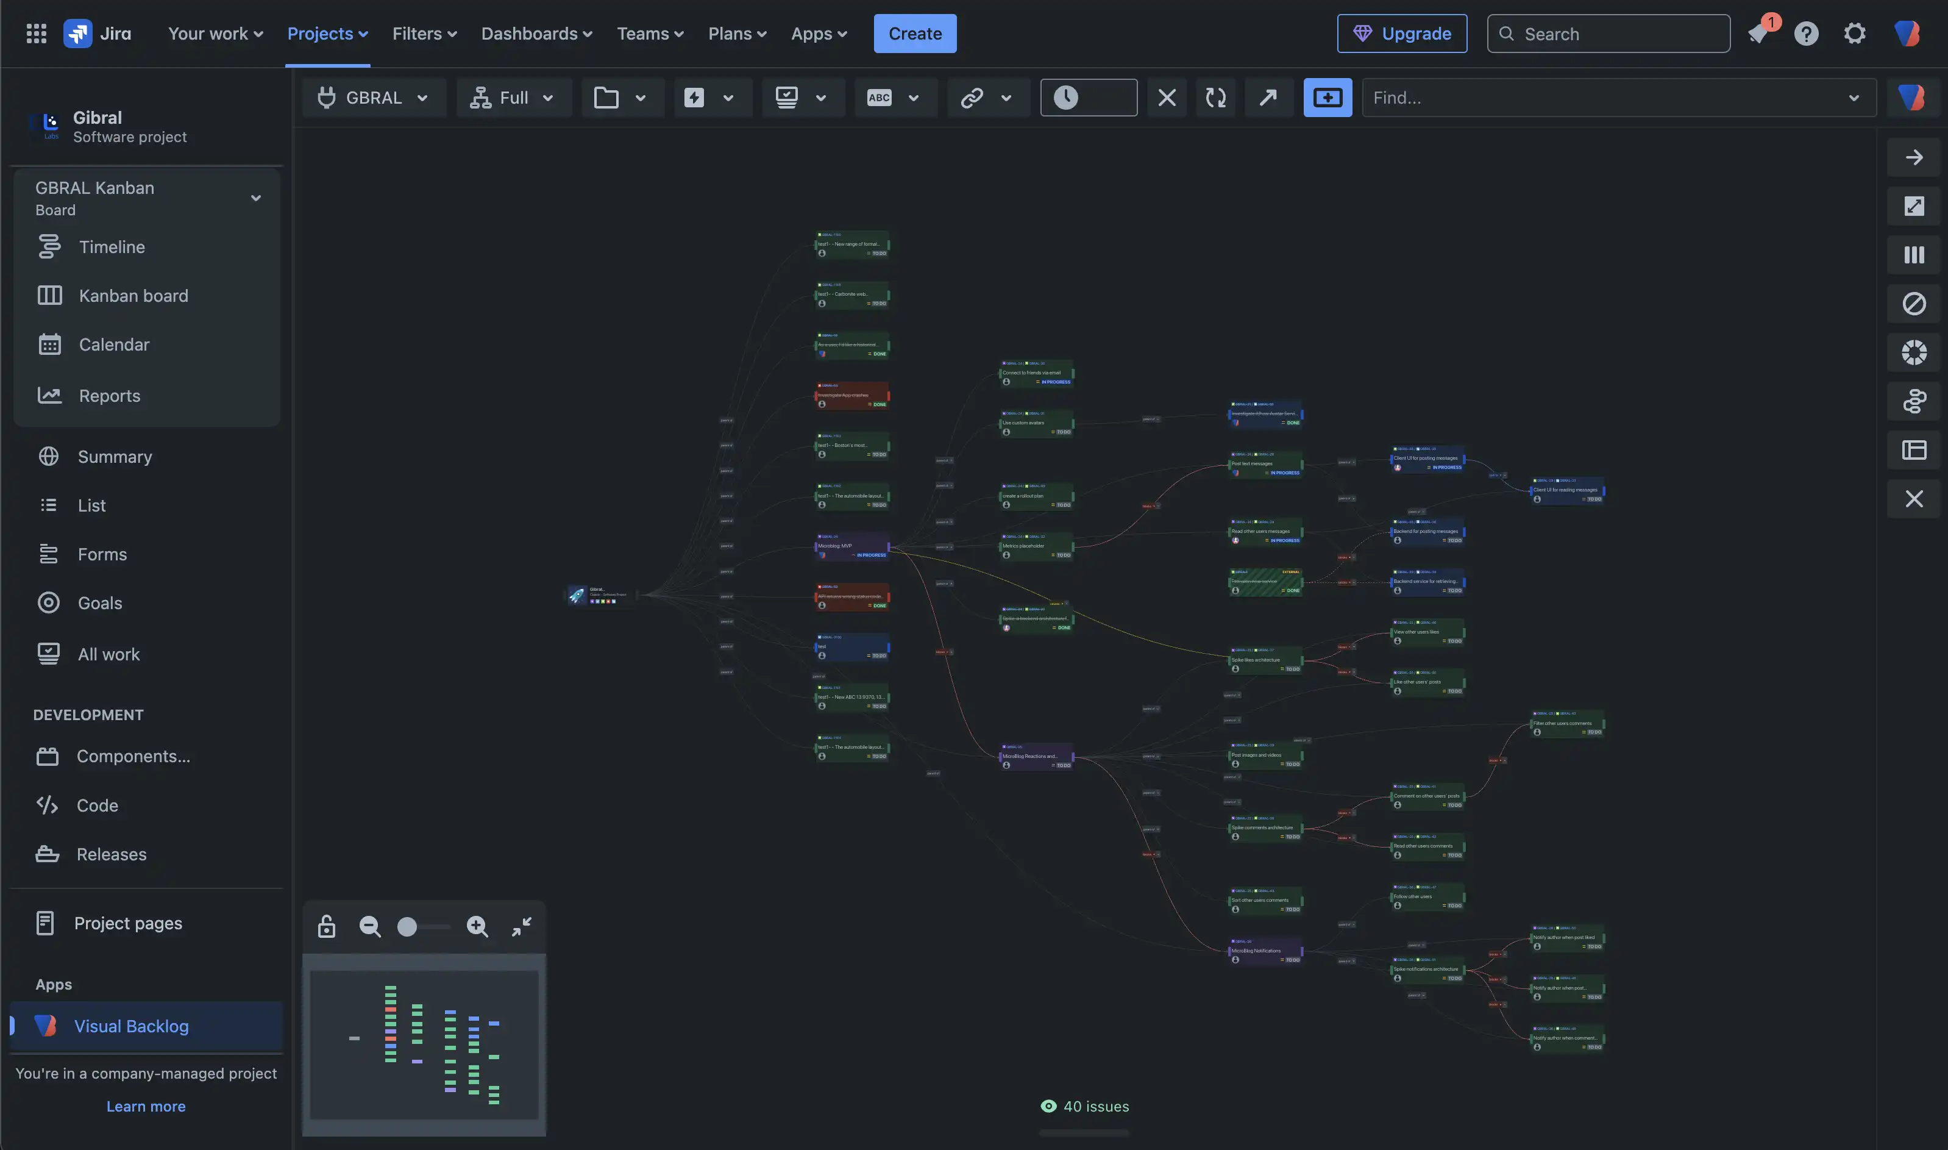
Task: Open the Projects menu
Action: click(x=327, y=34)
